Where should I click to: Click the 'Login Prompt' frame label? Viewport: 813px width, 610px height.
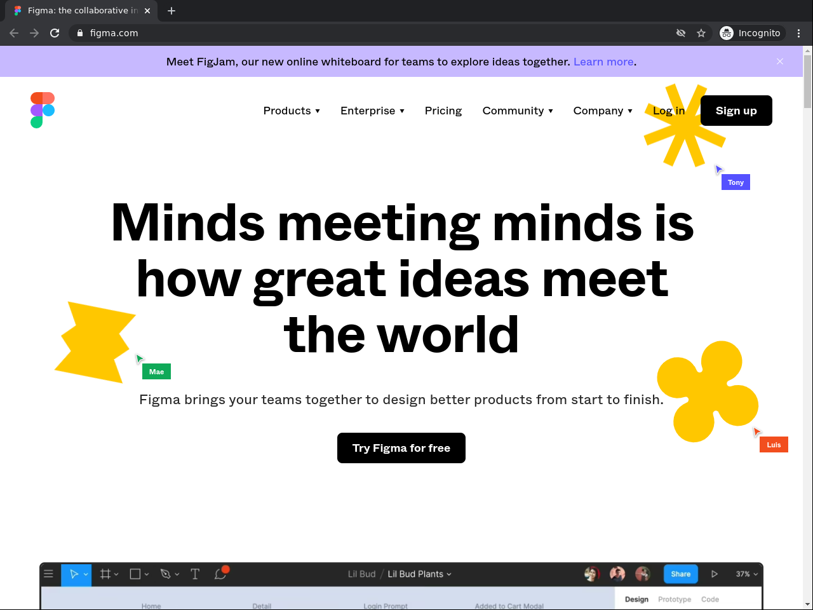(386, 606)
